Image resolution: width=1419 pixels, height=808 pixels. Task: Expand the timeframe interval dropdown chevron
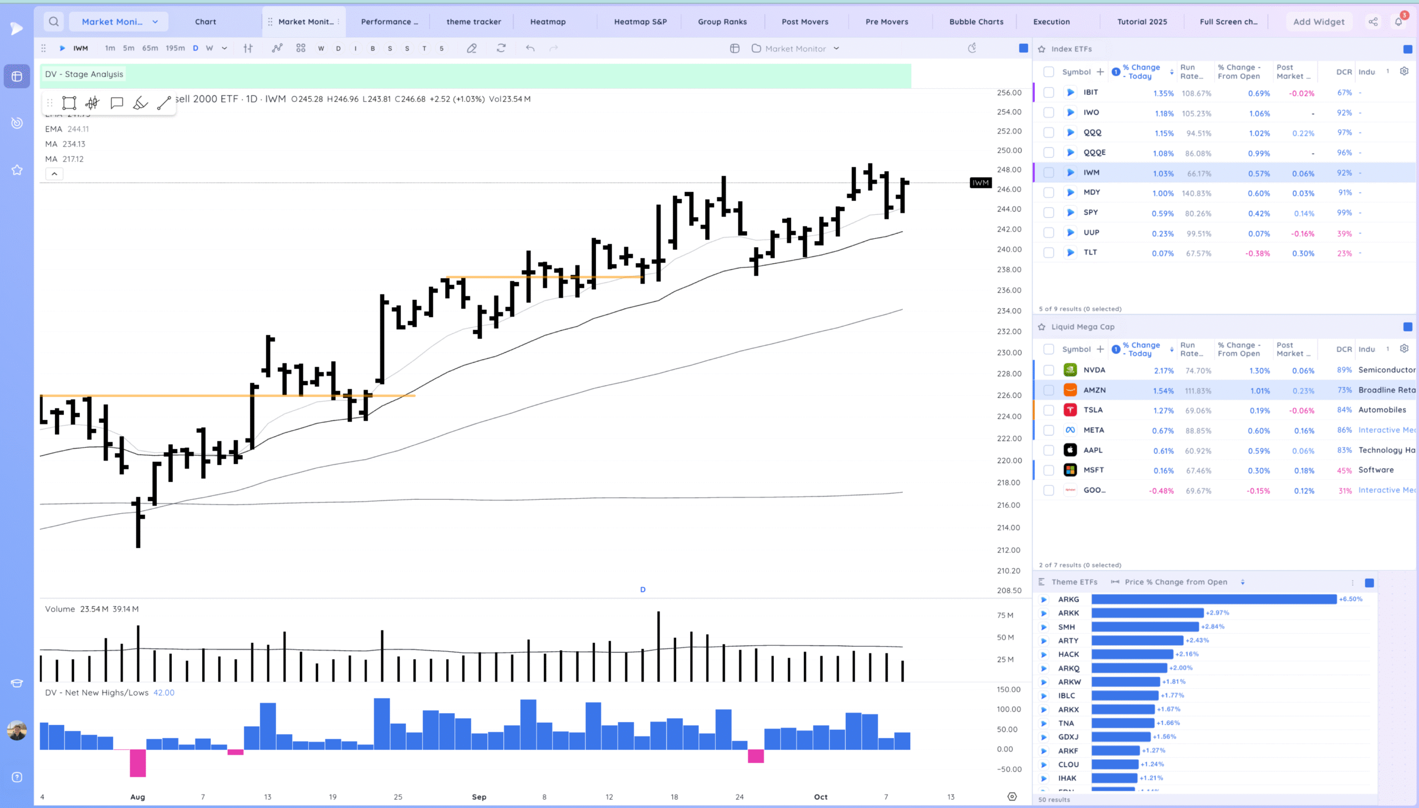[x=224, y=48]
